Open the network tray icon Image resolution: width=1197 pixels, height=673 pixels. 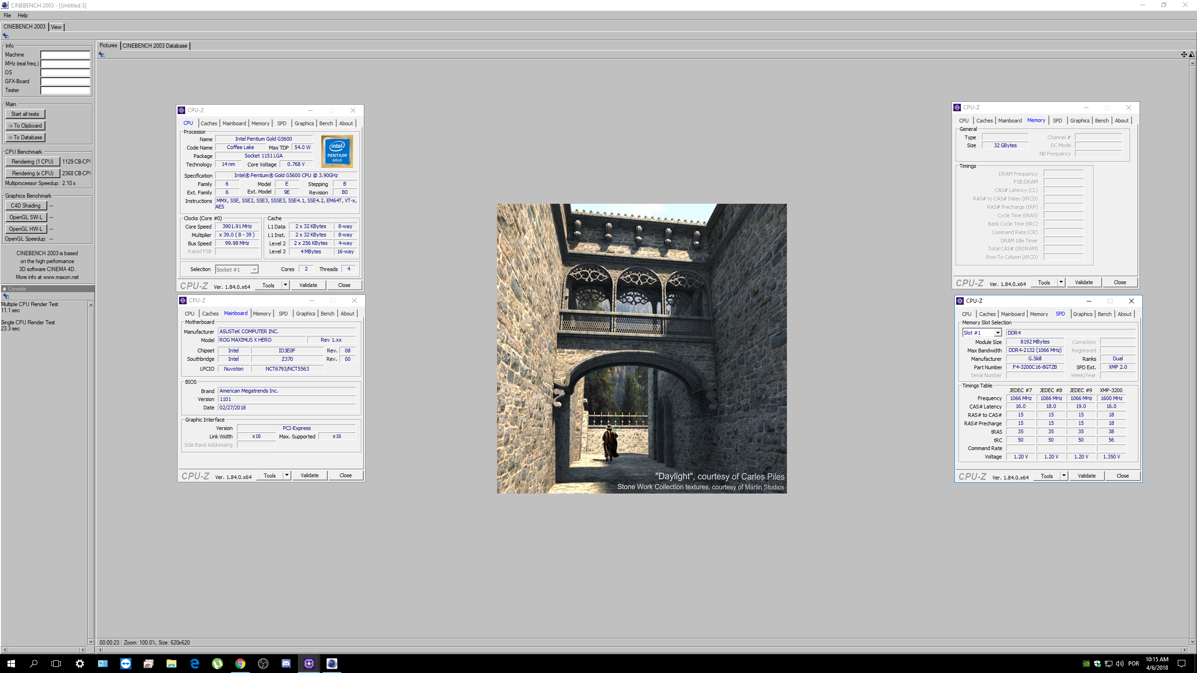[1109, 664]
